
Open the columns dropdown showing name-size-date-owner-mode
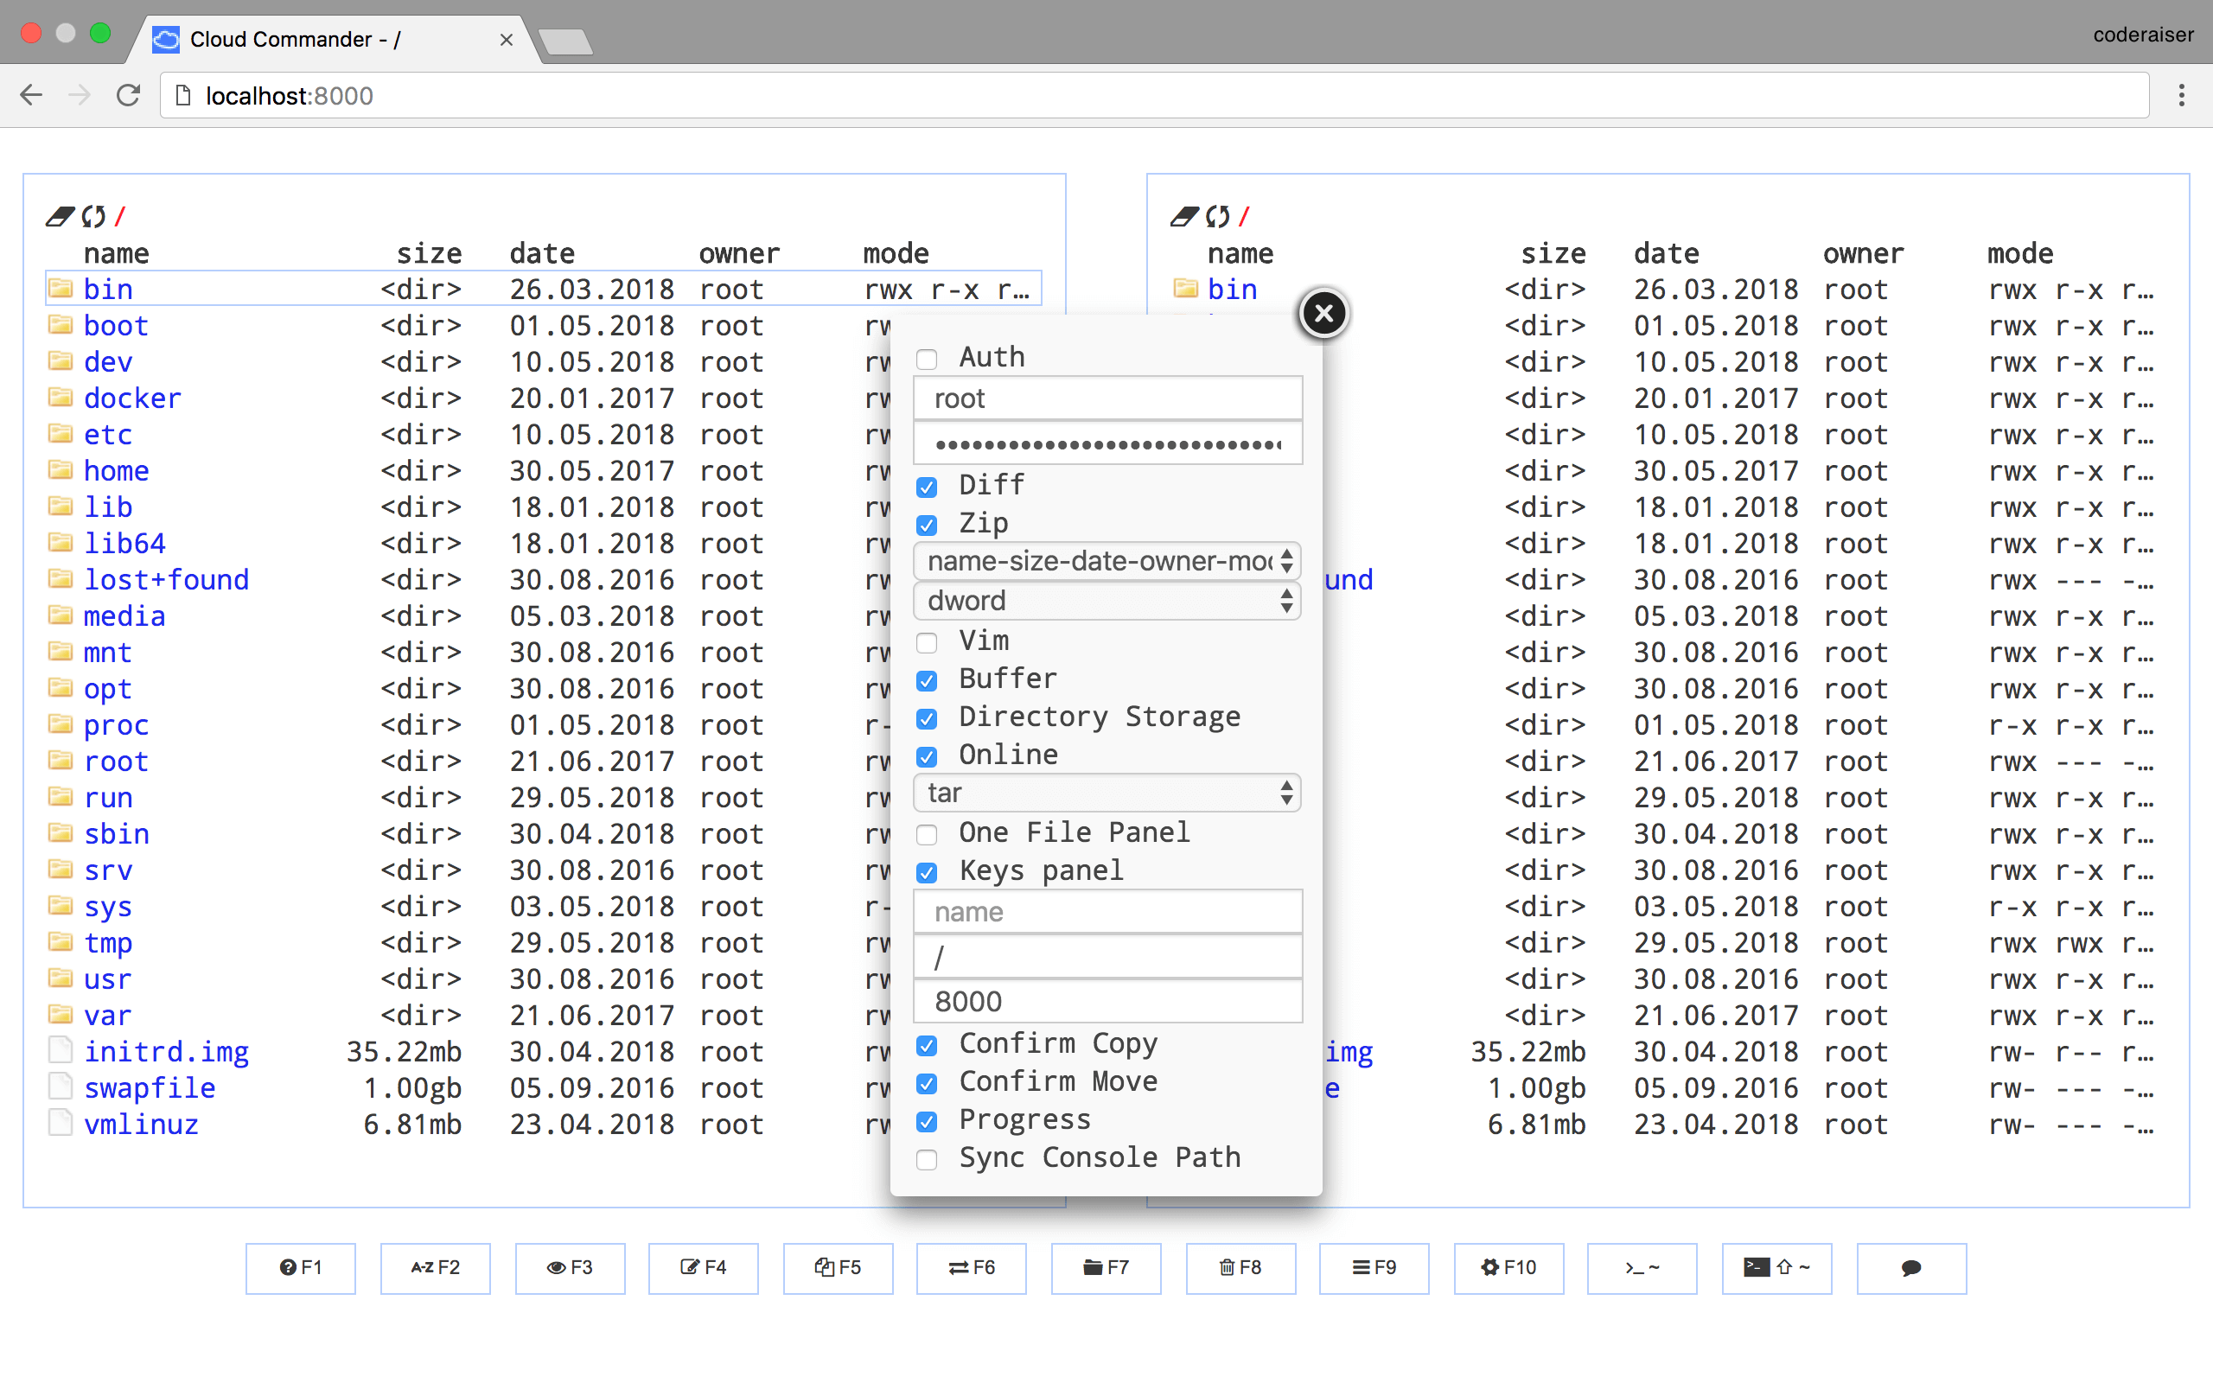tap(1106, 561)
